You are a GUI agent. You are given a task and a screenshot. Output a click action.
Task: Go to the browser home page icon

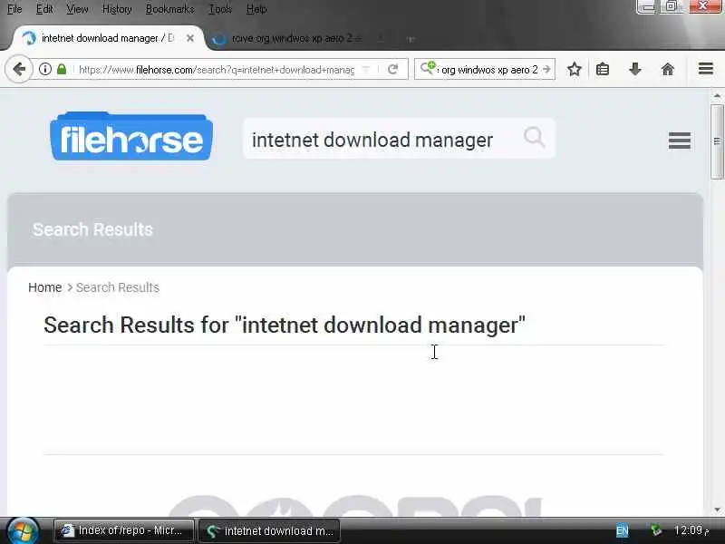coord(668,70)
